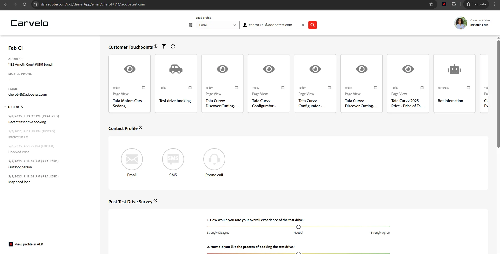Click the Incognito indicator button
This screenshot has height=254, width=500.
coord(476,4)
